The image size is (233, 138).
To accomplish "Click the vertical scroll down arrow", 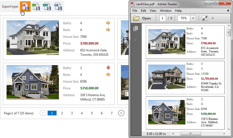I will 229,129.
